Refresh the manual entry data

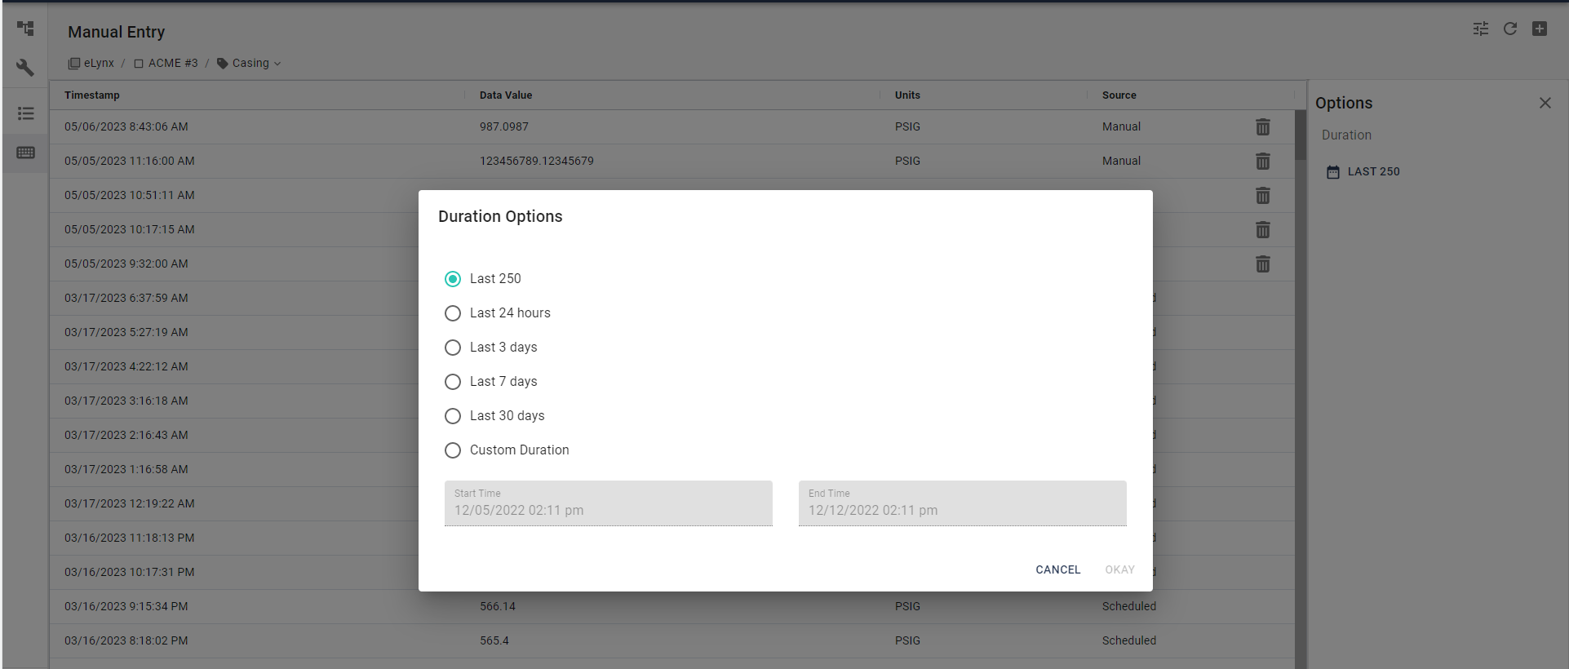(1510, 29)
